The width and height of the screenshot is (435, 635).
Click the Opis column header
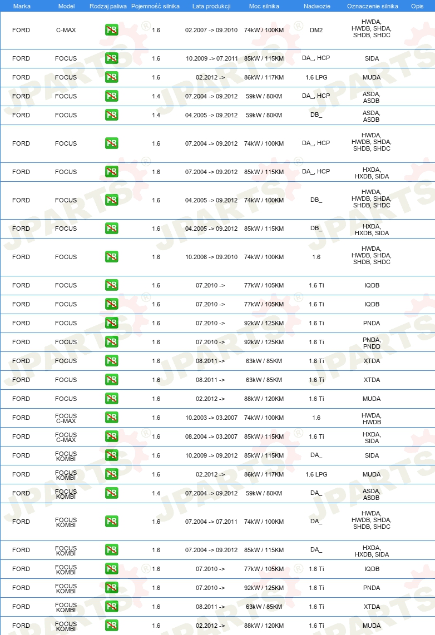(x=417, y=6)
